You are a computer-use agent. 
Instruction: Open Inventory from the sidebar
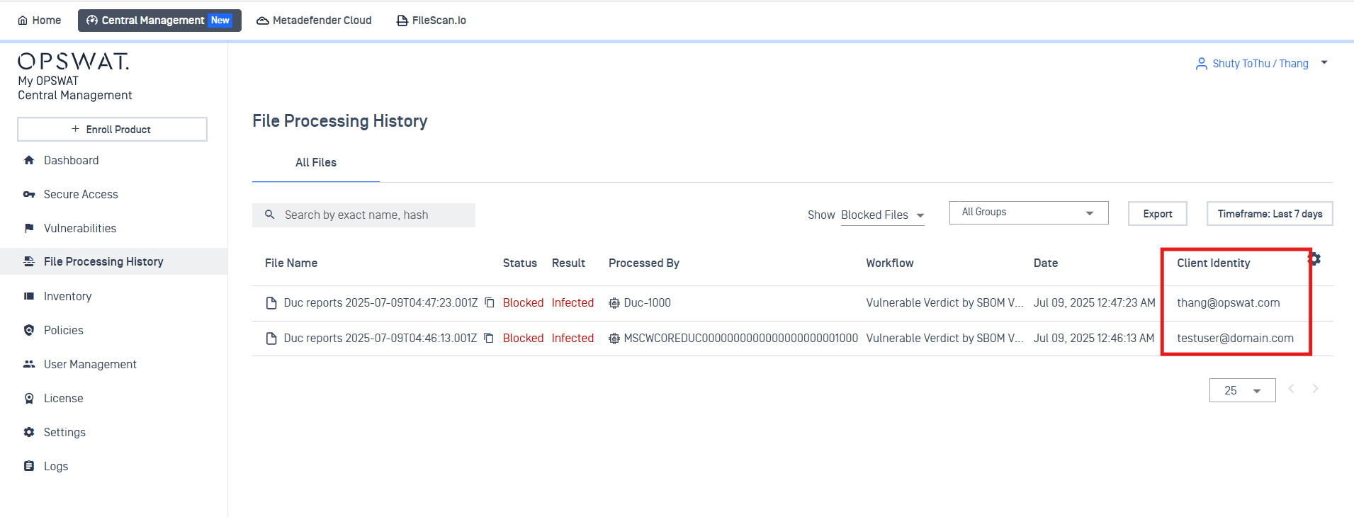coord(67,296)
